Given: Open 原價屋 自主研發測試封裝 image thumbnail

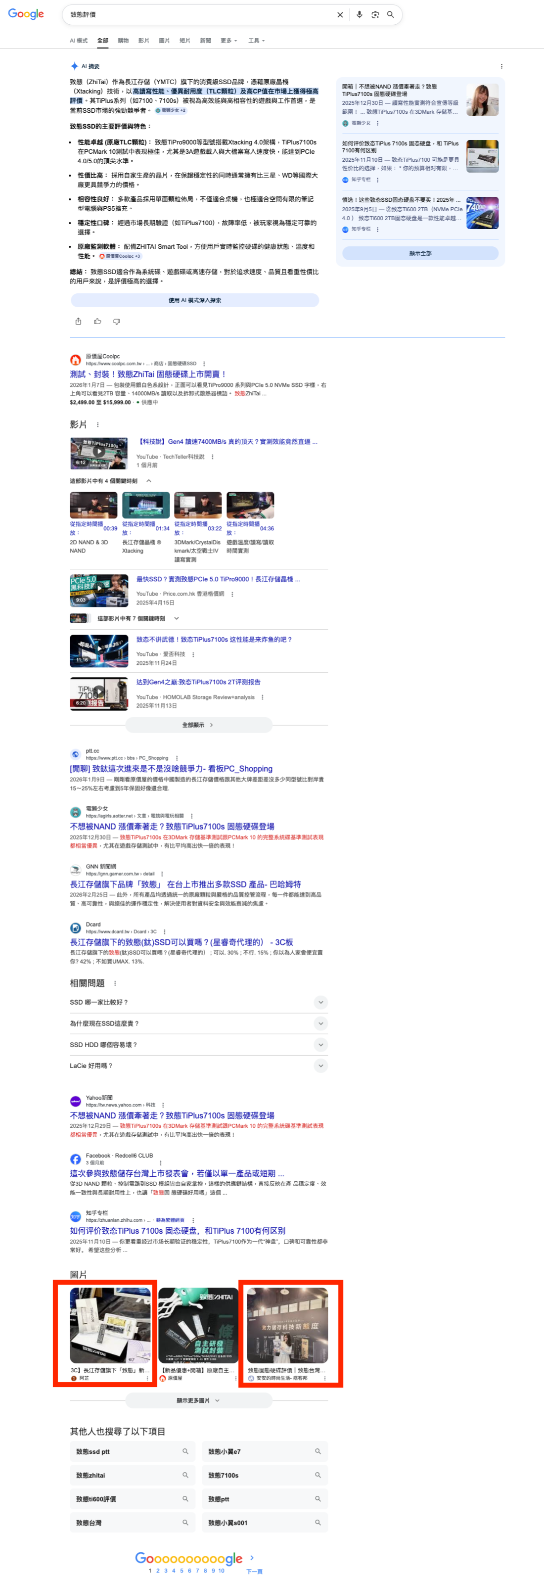Looking at the screenshot, I should point(198,1325).
